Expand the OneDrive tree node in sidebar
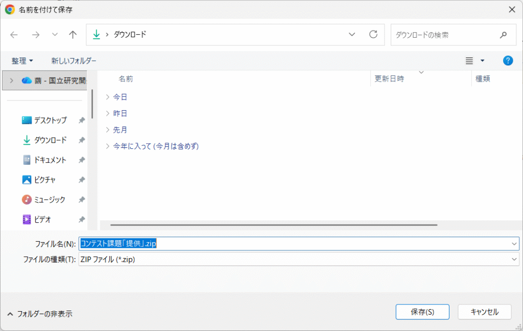 [x=11, y=81]
